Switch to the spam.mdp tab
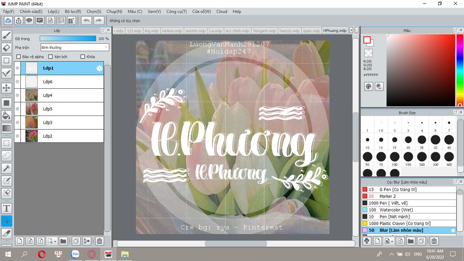This screenshot has height=261, width=464. tap(311, 30)
